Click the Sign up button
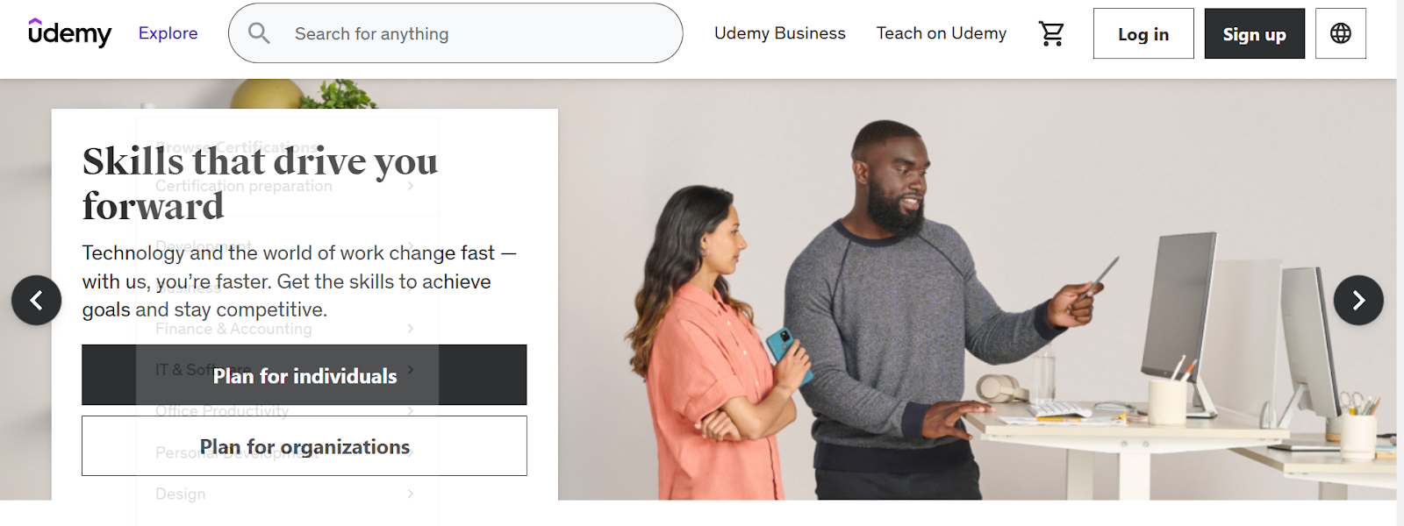 pyautogui.click(x=1254, y=33)
